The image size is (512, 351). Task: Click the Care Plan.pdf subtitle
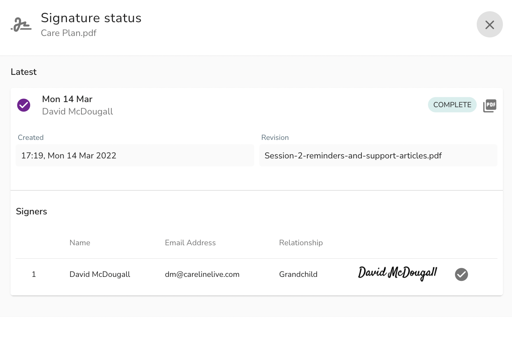pos(68,33)
